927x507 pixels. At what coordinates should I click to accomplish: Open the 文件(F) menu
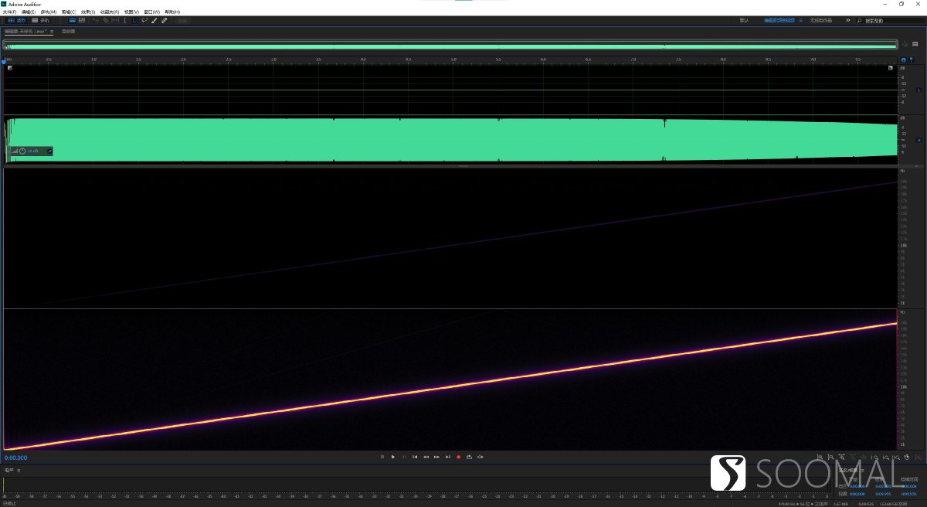point(9,12)
